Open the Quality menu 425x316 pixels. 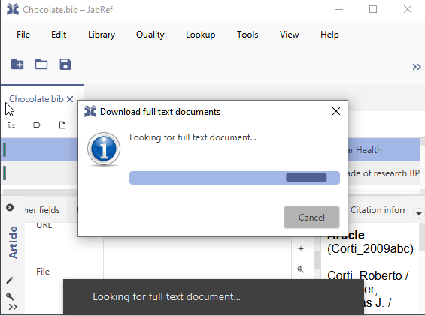(x=150, y=35)
